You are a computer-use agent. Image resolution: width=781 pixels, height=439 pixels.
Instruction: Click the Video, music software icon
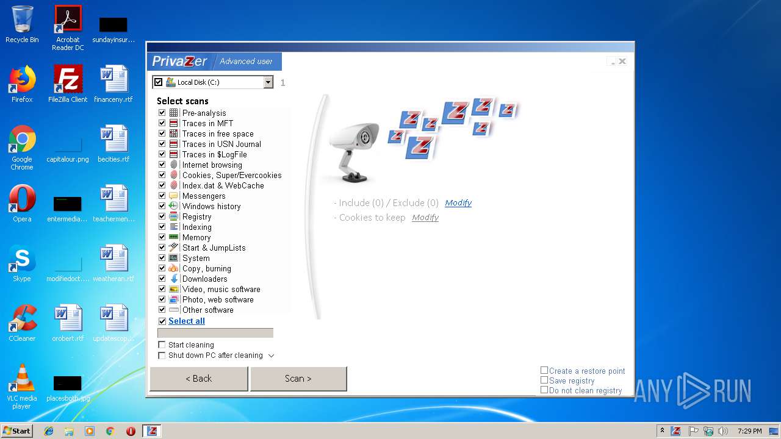(174, 289)
